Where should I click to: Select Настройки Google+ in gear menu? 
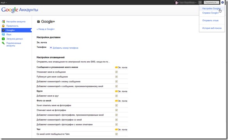pyautogui.click(x=212, y=9)
